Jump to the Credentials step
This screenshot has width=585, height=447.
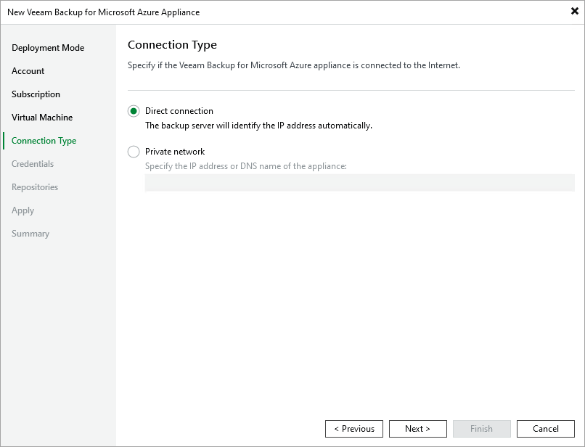[x=32, y=163]
